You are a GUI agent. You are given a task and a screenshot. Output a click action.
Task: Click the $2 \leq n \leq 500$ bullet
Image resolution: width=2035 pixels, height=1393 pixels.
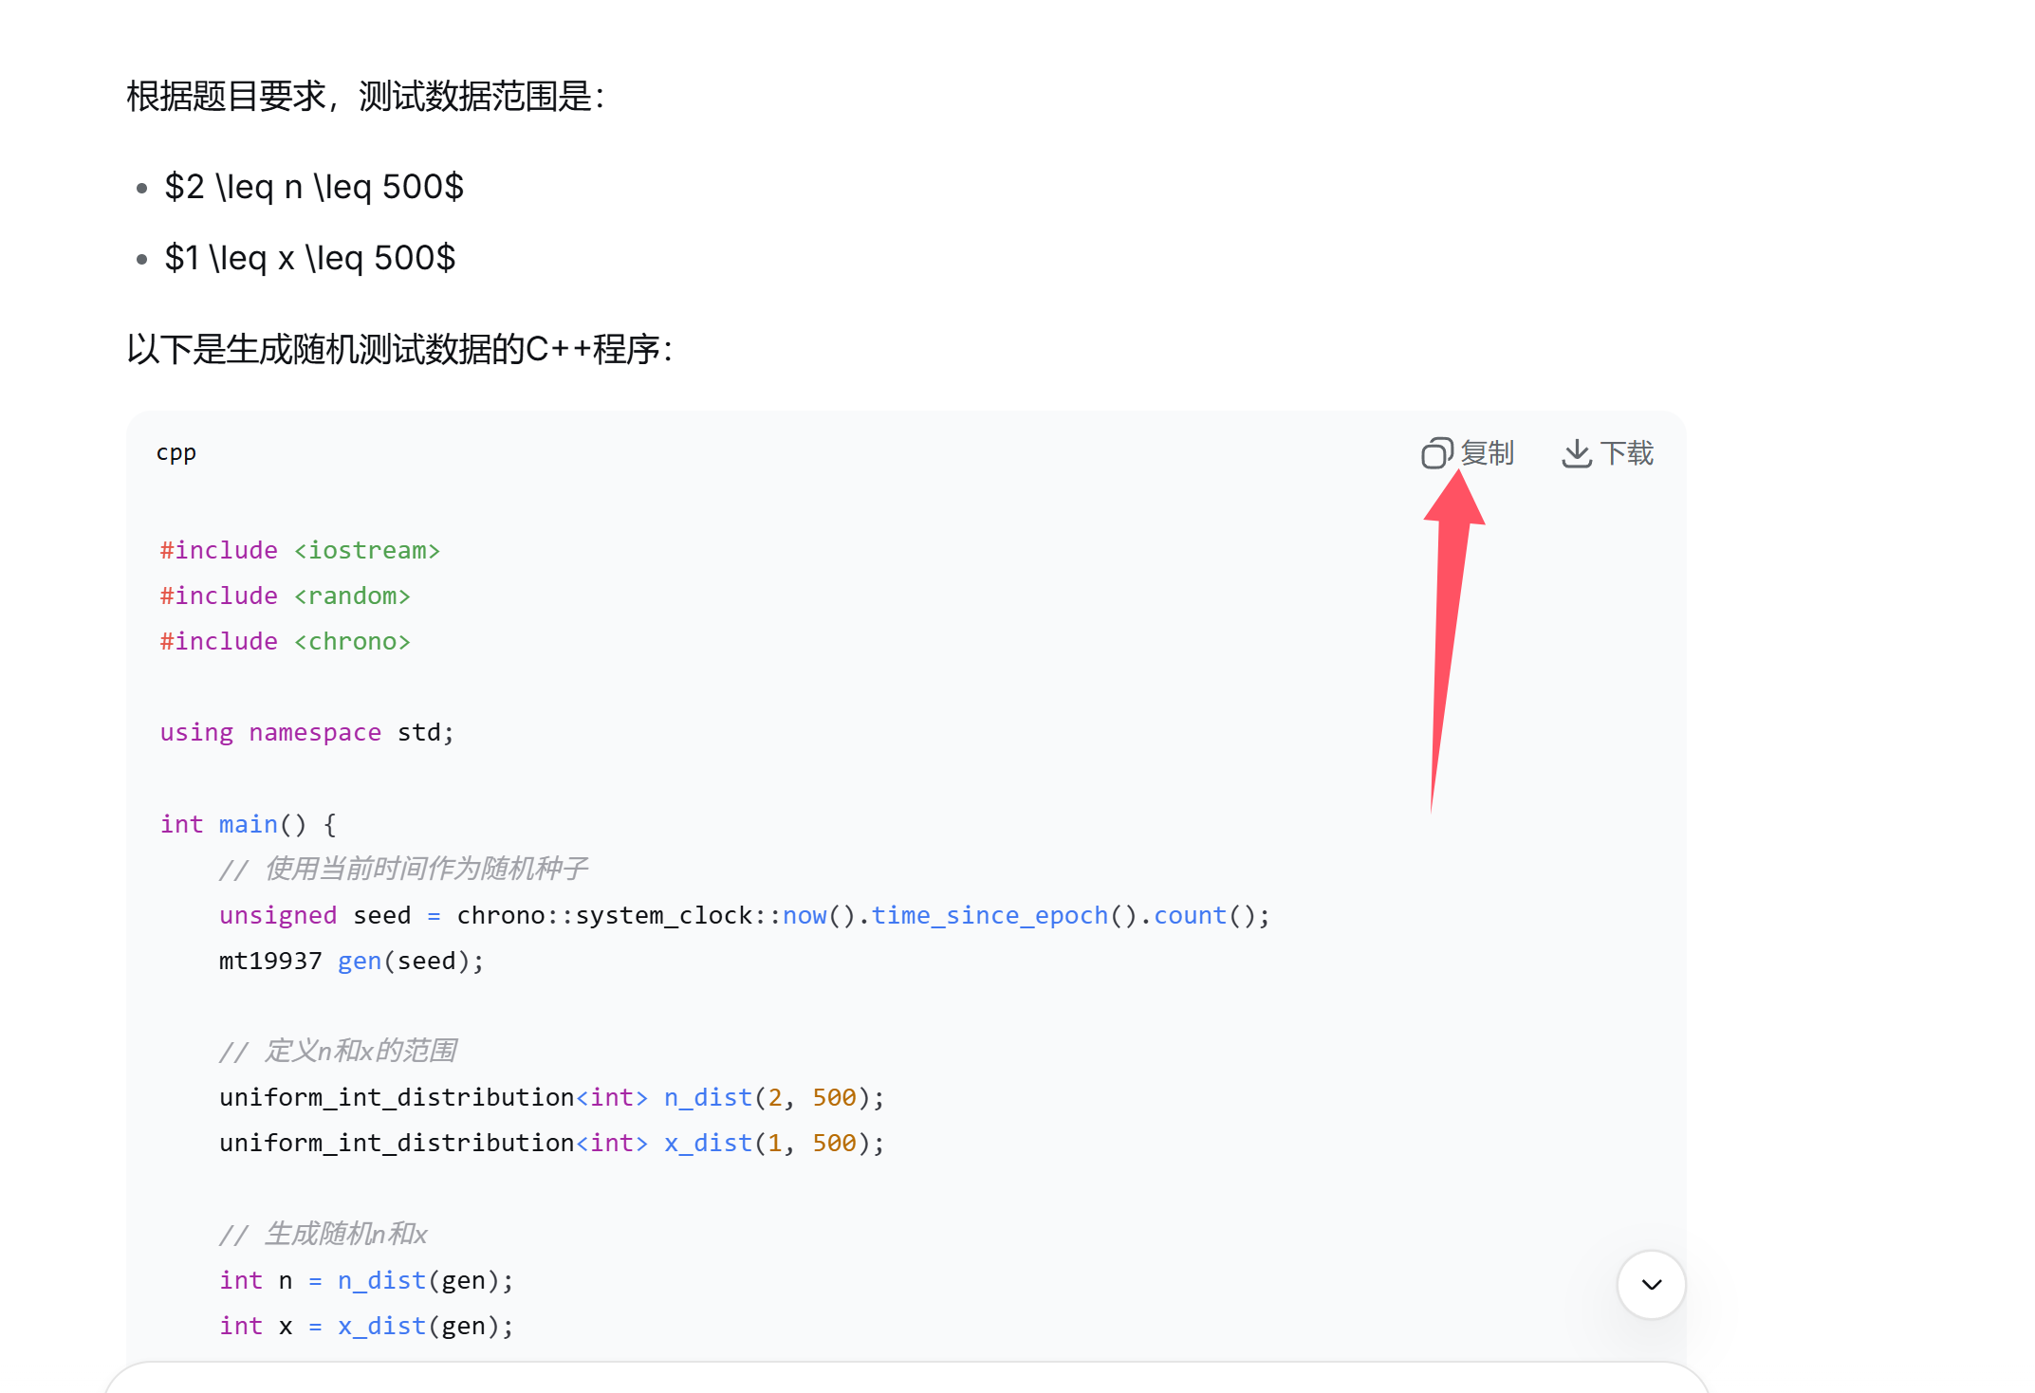pos(314,187)
